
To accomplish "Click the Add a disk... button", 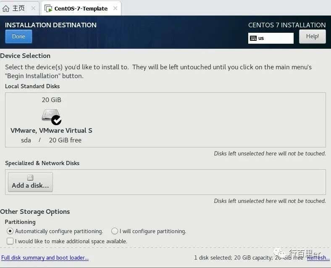I will click(x=30, y=182).
